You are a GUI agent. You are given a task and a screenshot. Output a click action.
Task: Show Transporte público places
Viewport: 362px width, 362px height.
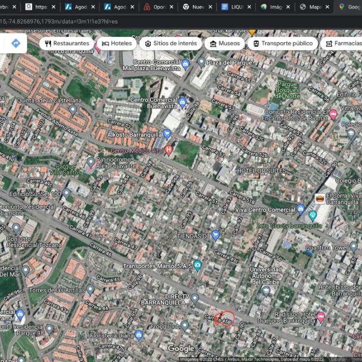[282, 43]
